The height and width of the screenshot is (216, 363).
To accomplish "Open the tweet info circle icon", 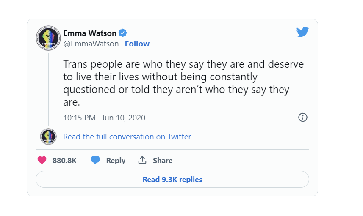I will 302,118.
